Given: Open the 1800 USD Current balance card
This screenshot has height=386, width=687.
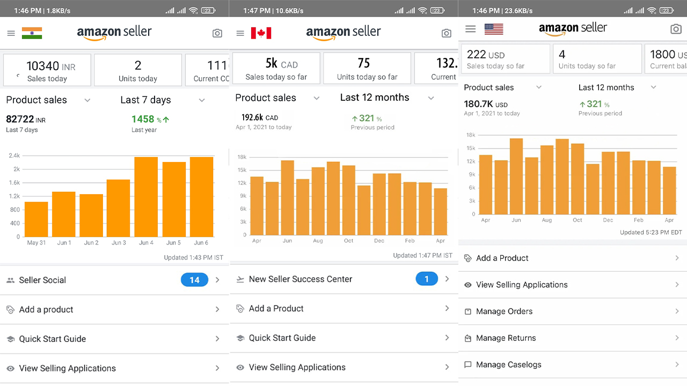Looking at the screenshot, I should click(666, 58).
